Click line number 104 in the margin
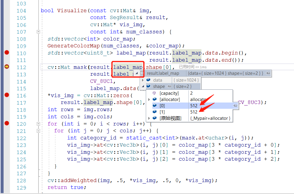The height and width of the screenshot is (194, 294). [21, 11]
